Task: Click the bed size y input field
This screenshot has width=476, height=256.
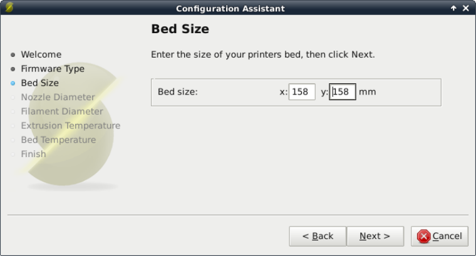Action: tap(343, 92)
